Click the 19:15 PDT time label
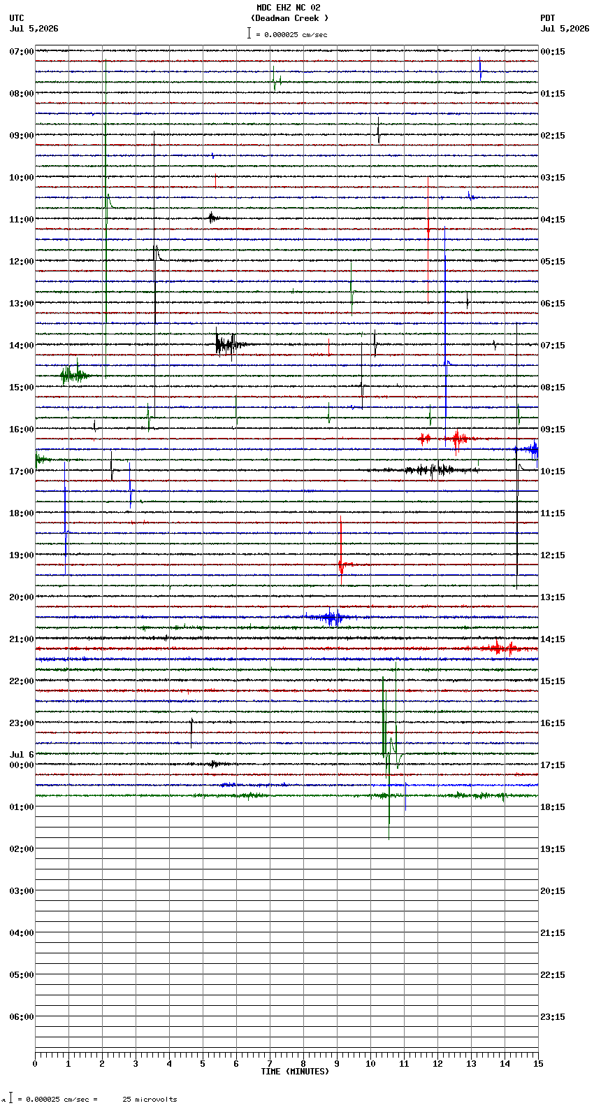The width and height of the screenshot is (594, 1108). pyautogui.click(x=553, y=849)
